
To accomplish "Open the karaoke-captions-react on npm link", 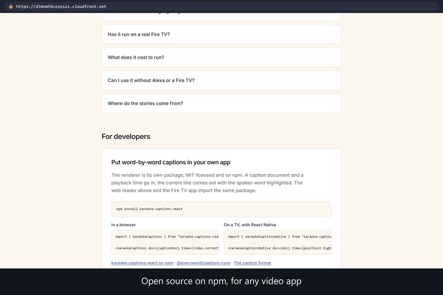I will click(x=142, y=263).
